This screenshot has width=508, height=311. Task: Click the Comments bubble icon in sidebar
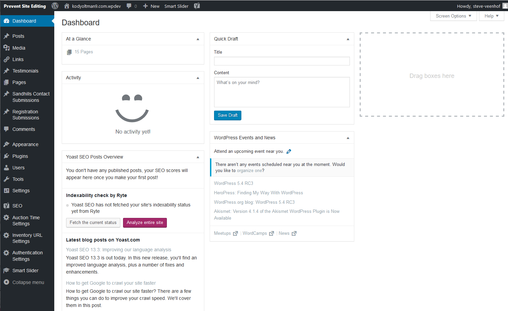click(6, 129)
